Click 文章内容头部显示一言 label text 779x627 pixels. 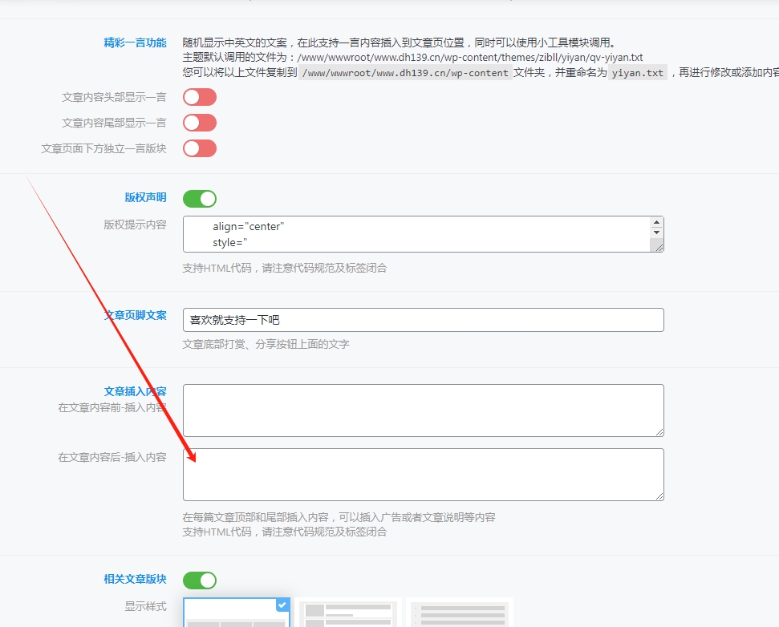pyautogui.click(x=114, y=97)
